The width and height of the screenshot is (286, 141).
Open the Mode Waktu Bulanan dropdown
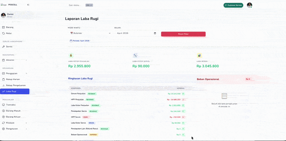(90, 33)
